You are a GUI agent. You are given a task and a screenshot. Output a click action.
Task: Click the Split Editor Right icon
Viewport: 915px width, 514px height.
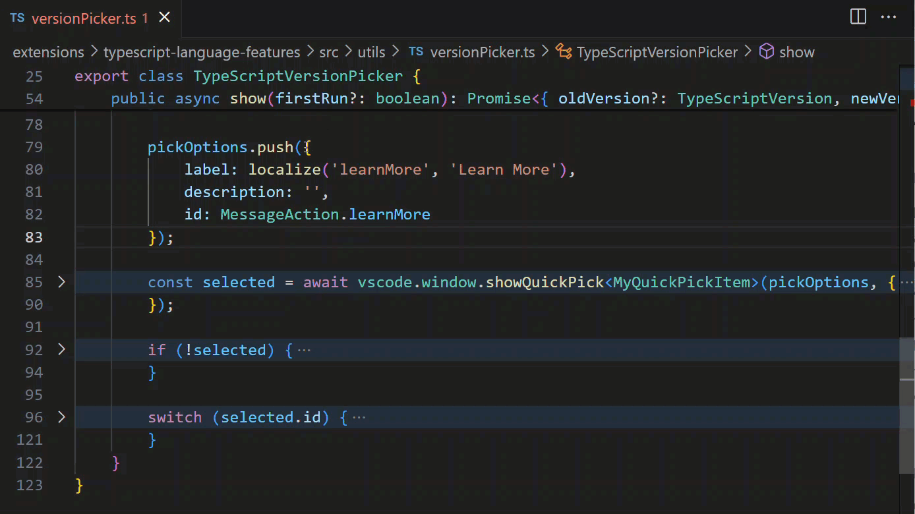[858, 17]
